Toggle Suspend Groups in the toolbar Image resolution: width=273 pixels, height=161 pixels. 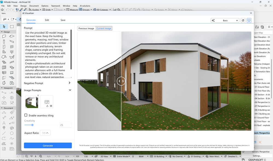(84, 10)
